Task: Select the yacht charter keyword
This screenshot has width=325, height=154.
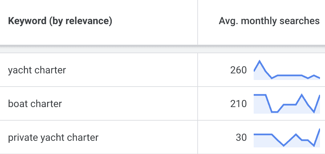Action: coord(37,70)
